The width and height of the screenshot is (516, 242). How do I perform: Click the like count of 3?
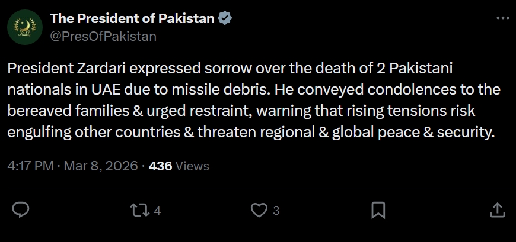(x=276, y=211)
